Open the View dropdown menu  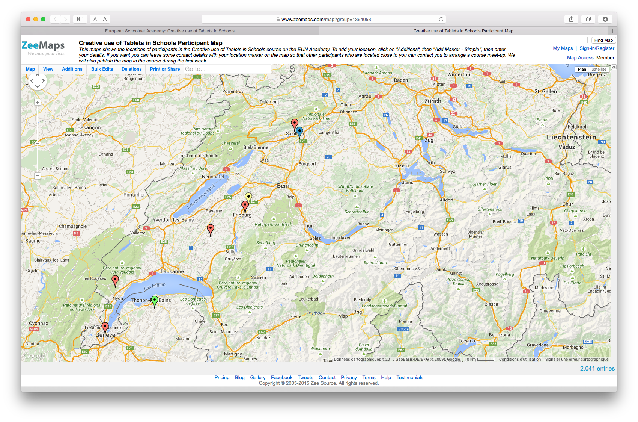coord(48,69)
